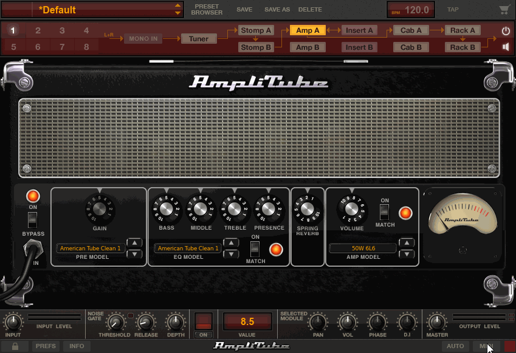Click the PRESENCE knob
The image size is (516, 353).
(x=268, y=208)
